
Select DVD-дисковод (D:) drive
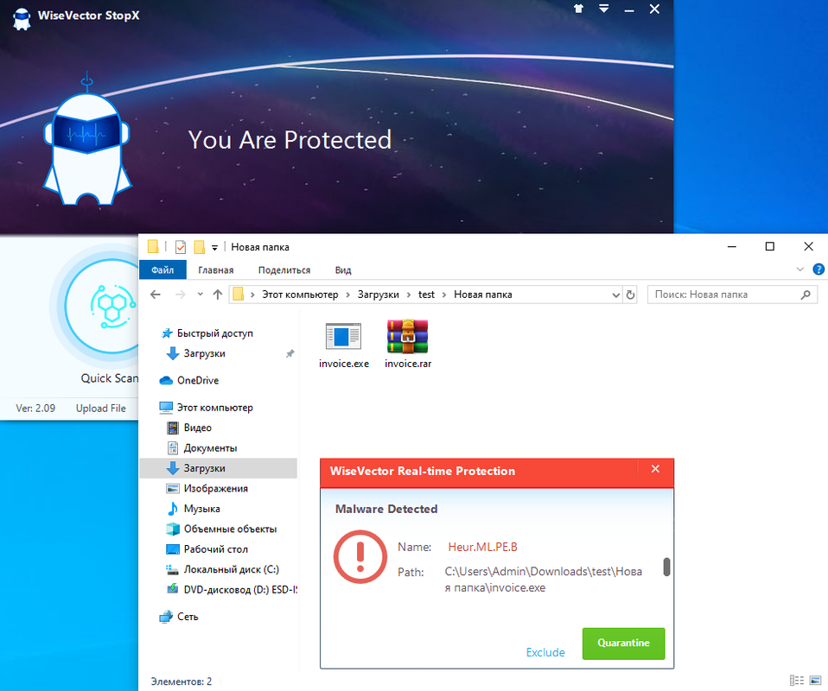point(239,590)
